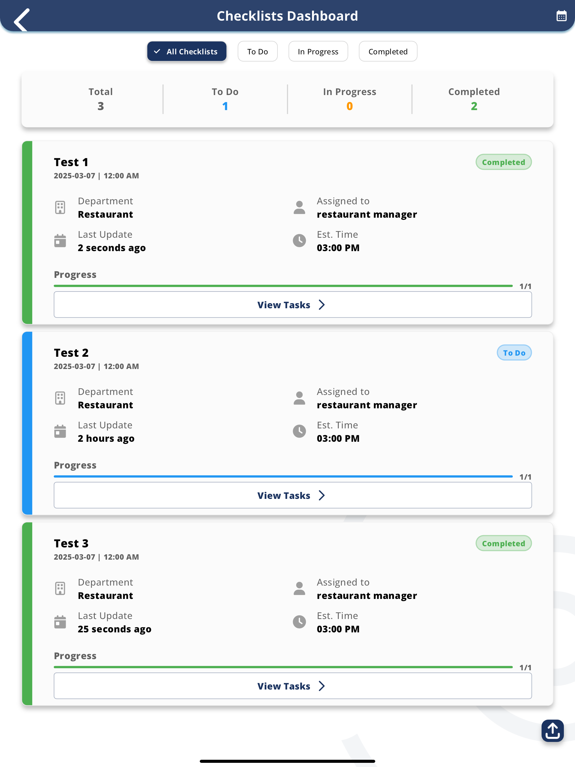Open View Tasks for Test 1
The image size is (575, 767).
coord(293,305)
